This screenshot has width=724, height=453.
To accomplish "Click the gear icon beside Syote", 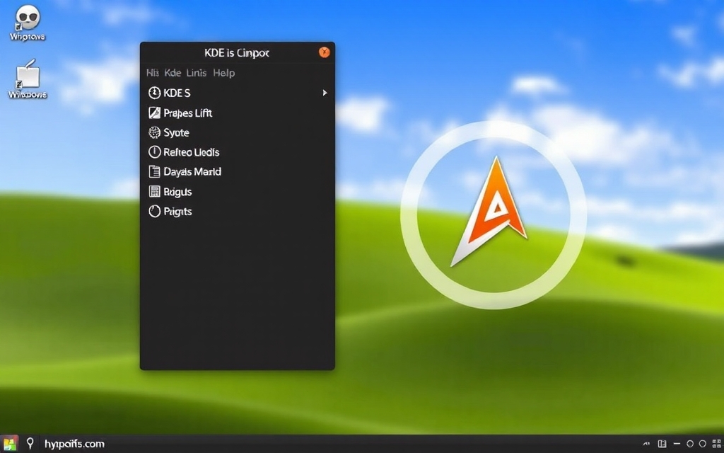I will [x=154, y=132].
